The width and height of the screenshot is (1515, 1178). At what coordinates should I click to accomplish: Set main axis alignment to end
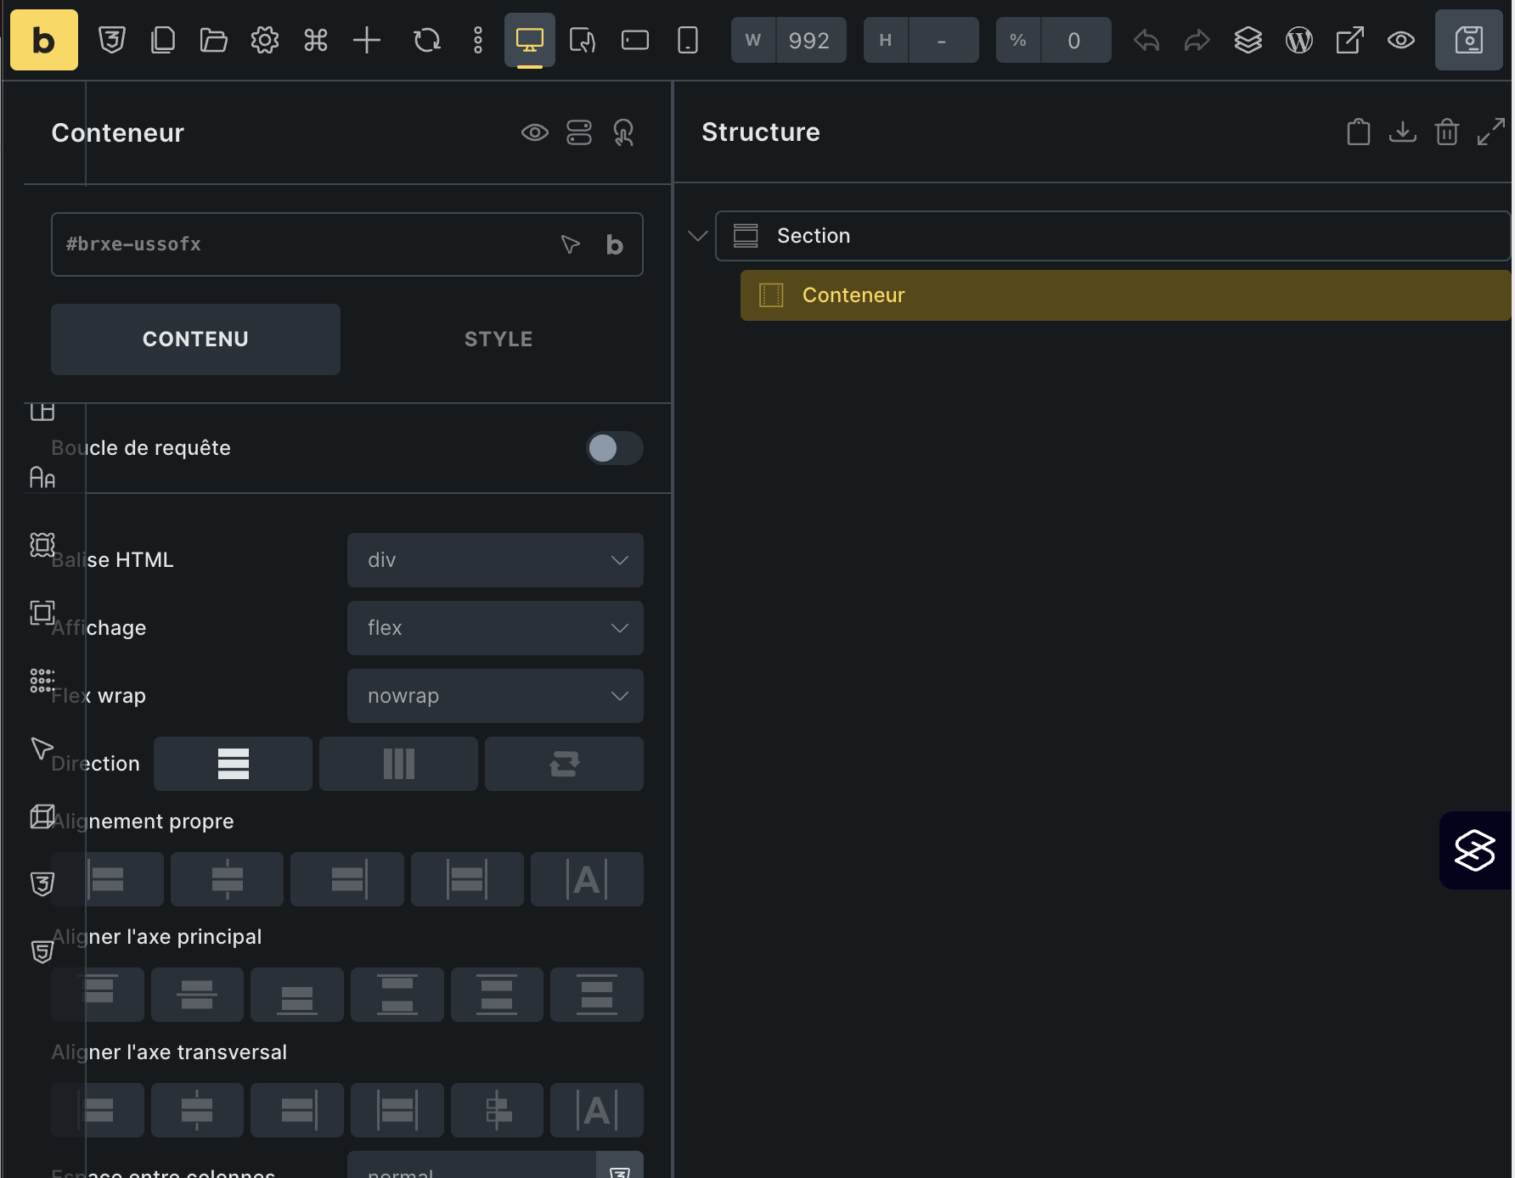pos(297,995)
